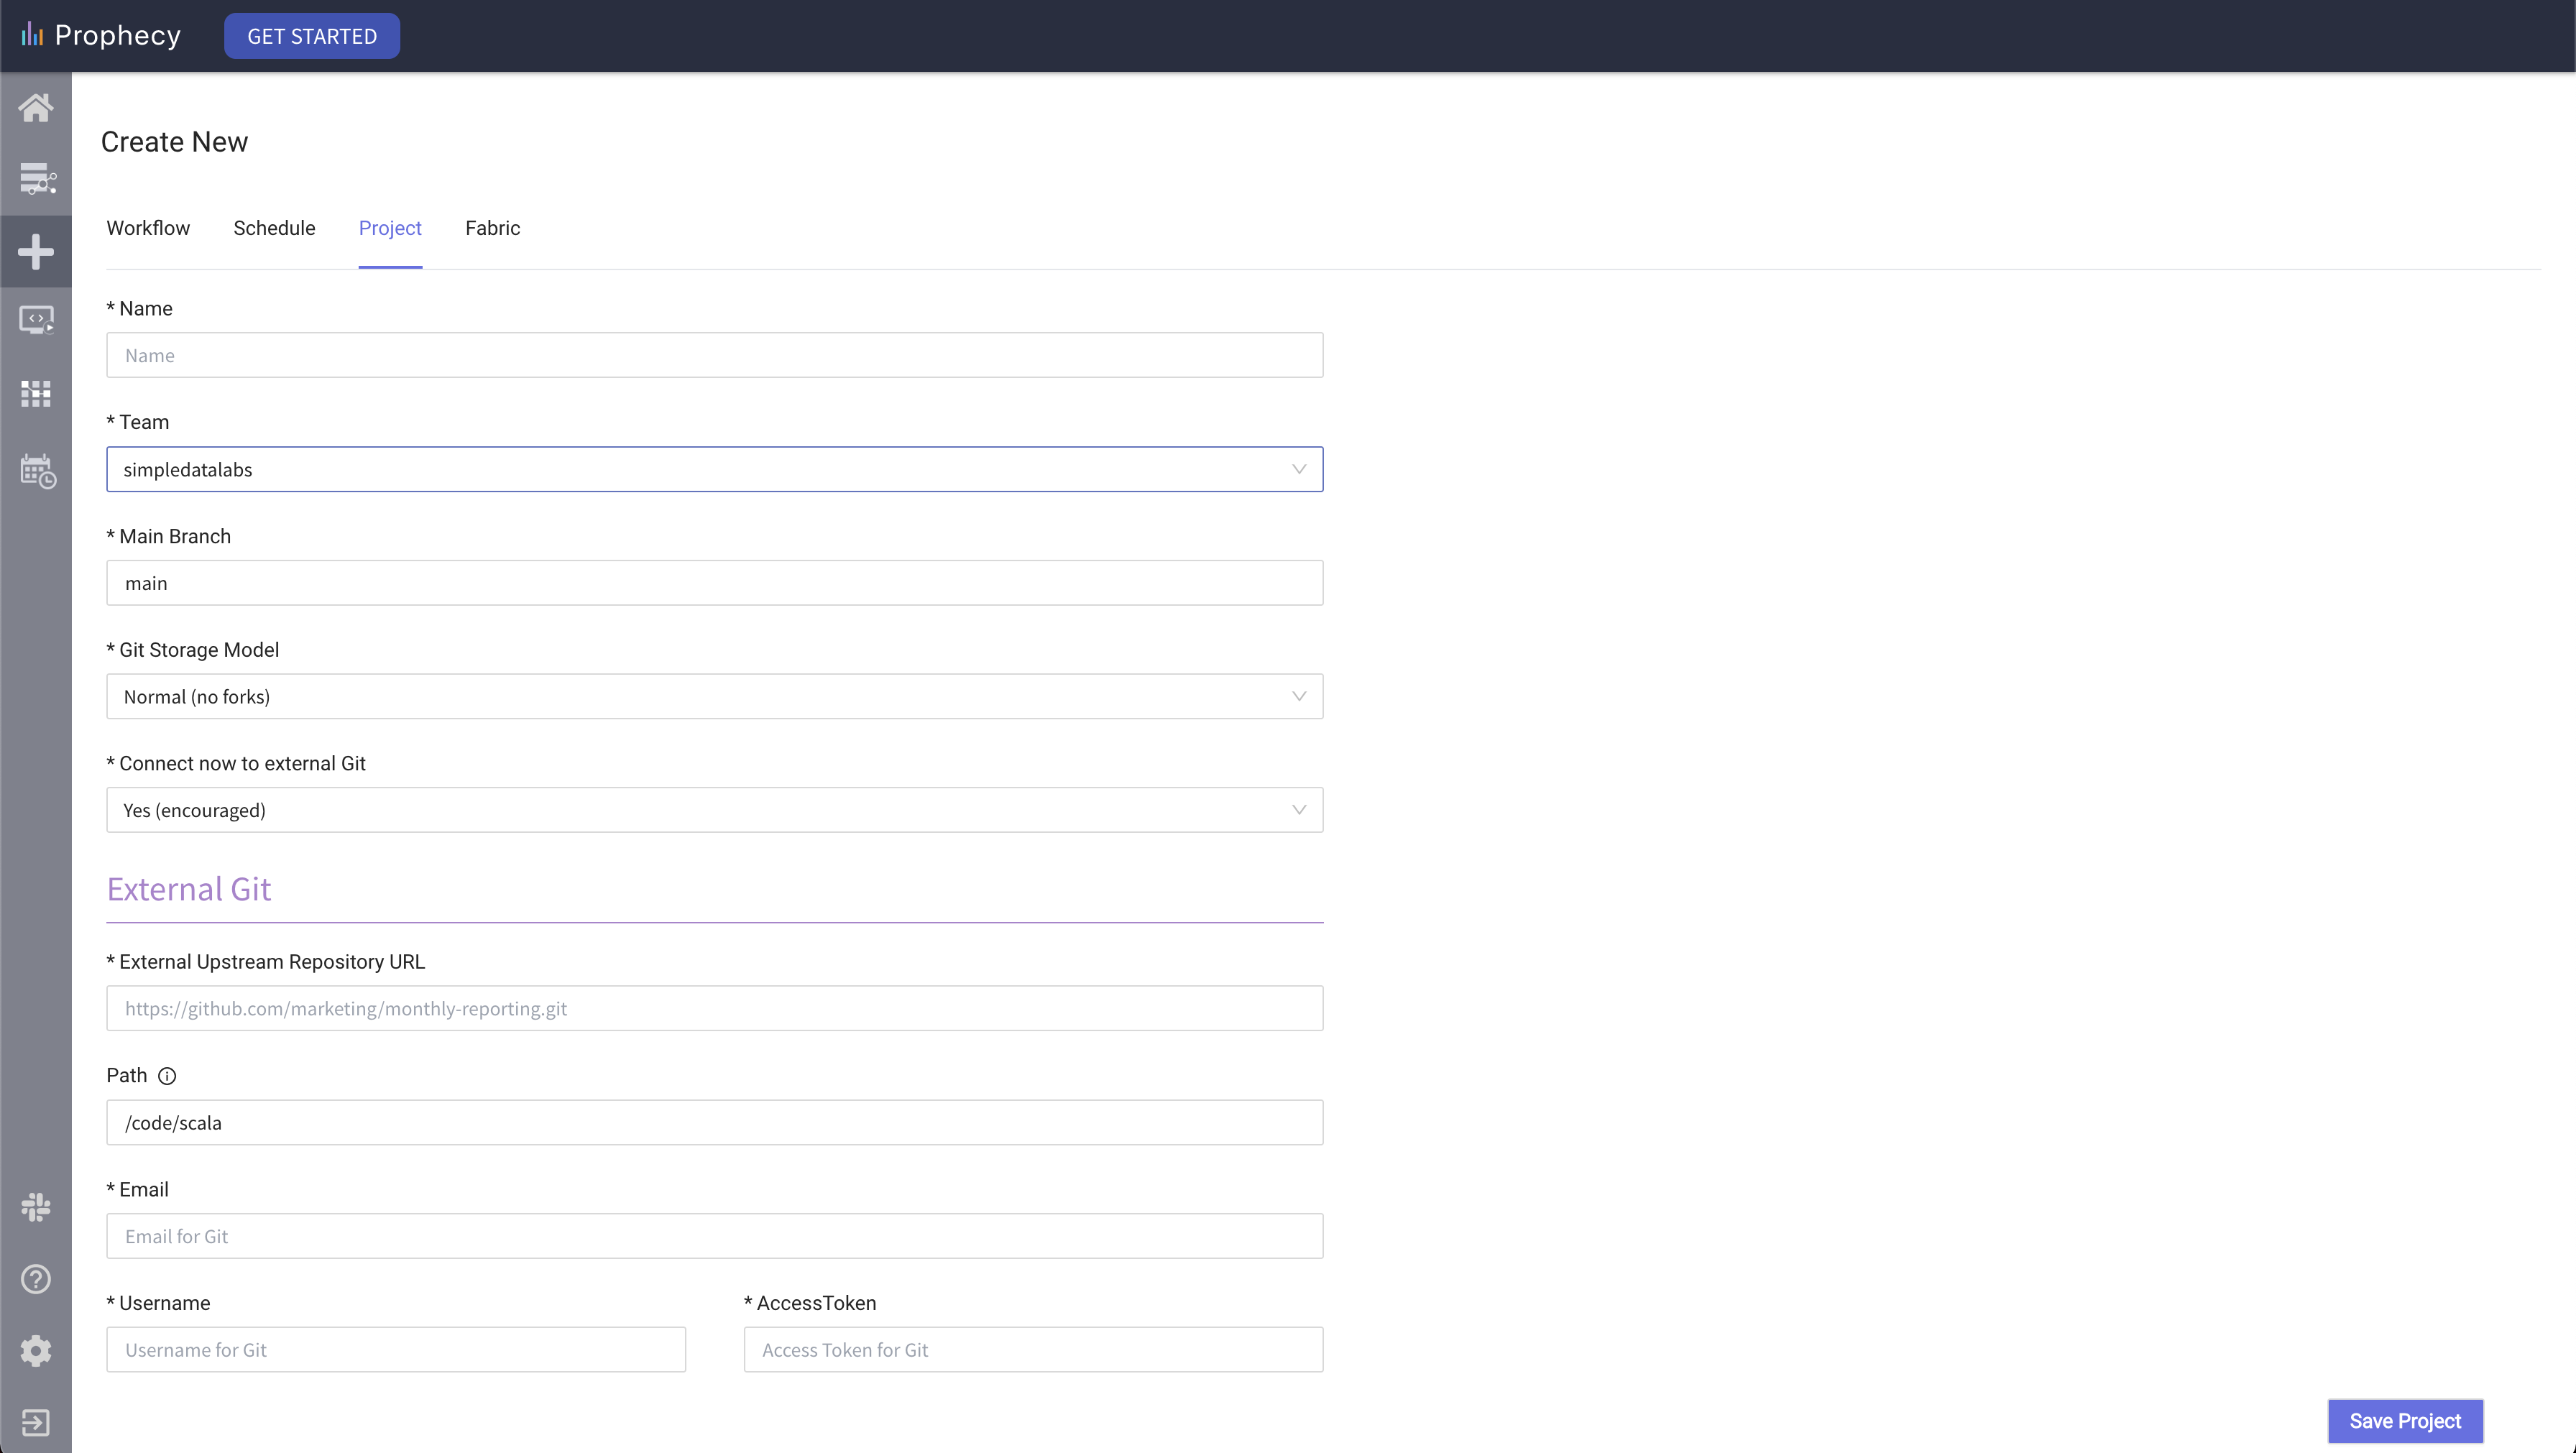Open the calendar schedule sidebar icon

point(36,470)
